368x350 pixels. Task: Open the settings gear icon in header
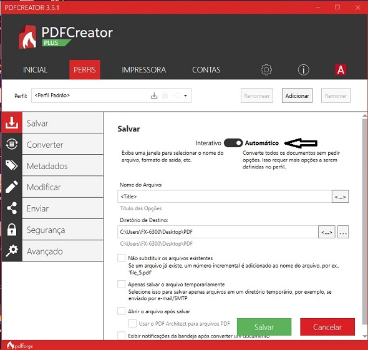point(266,70)
